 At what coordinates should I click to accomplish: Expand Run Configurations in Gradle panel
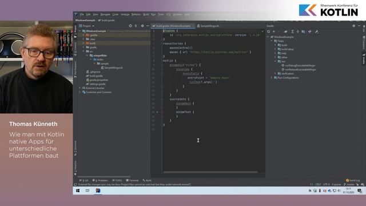pyautogui.click(x=272, y=78)
